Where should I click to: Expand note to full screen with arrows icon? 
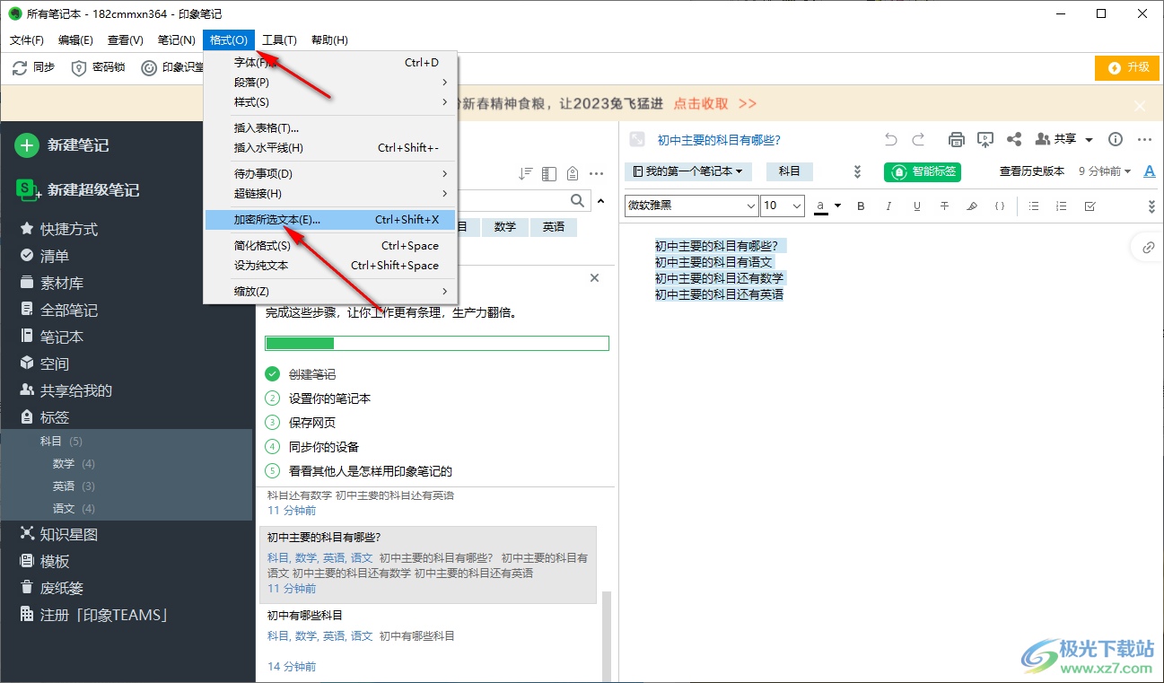637,139
